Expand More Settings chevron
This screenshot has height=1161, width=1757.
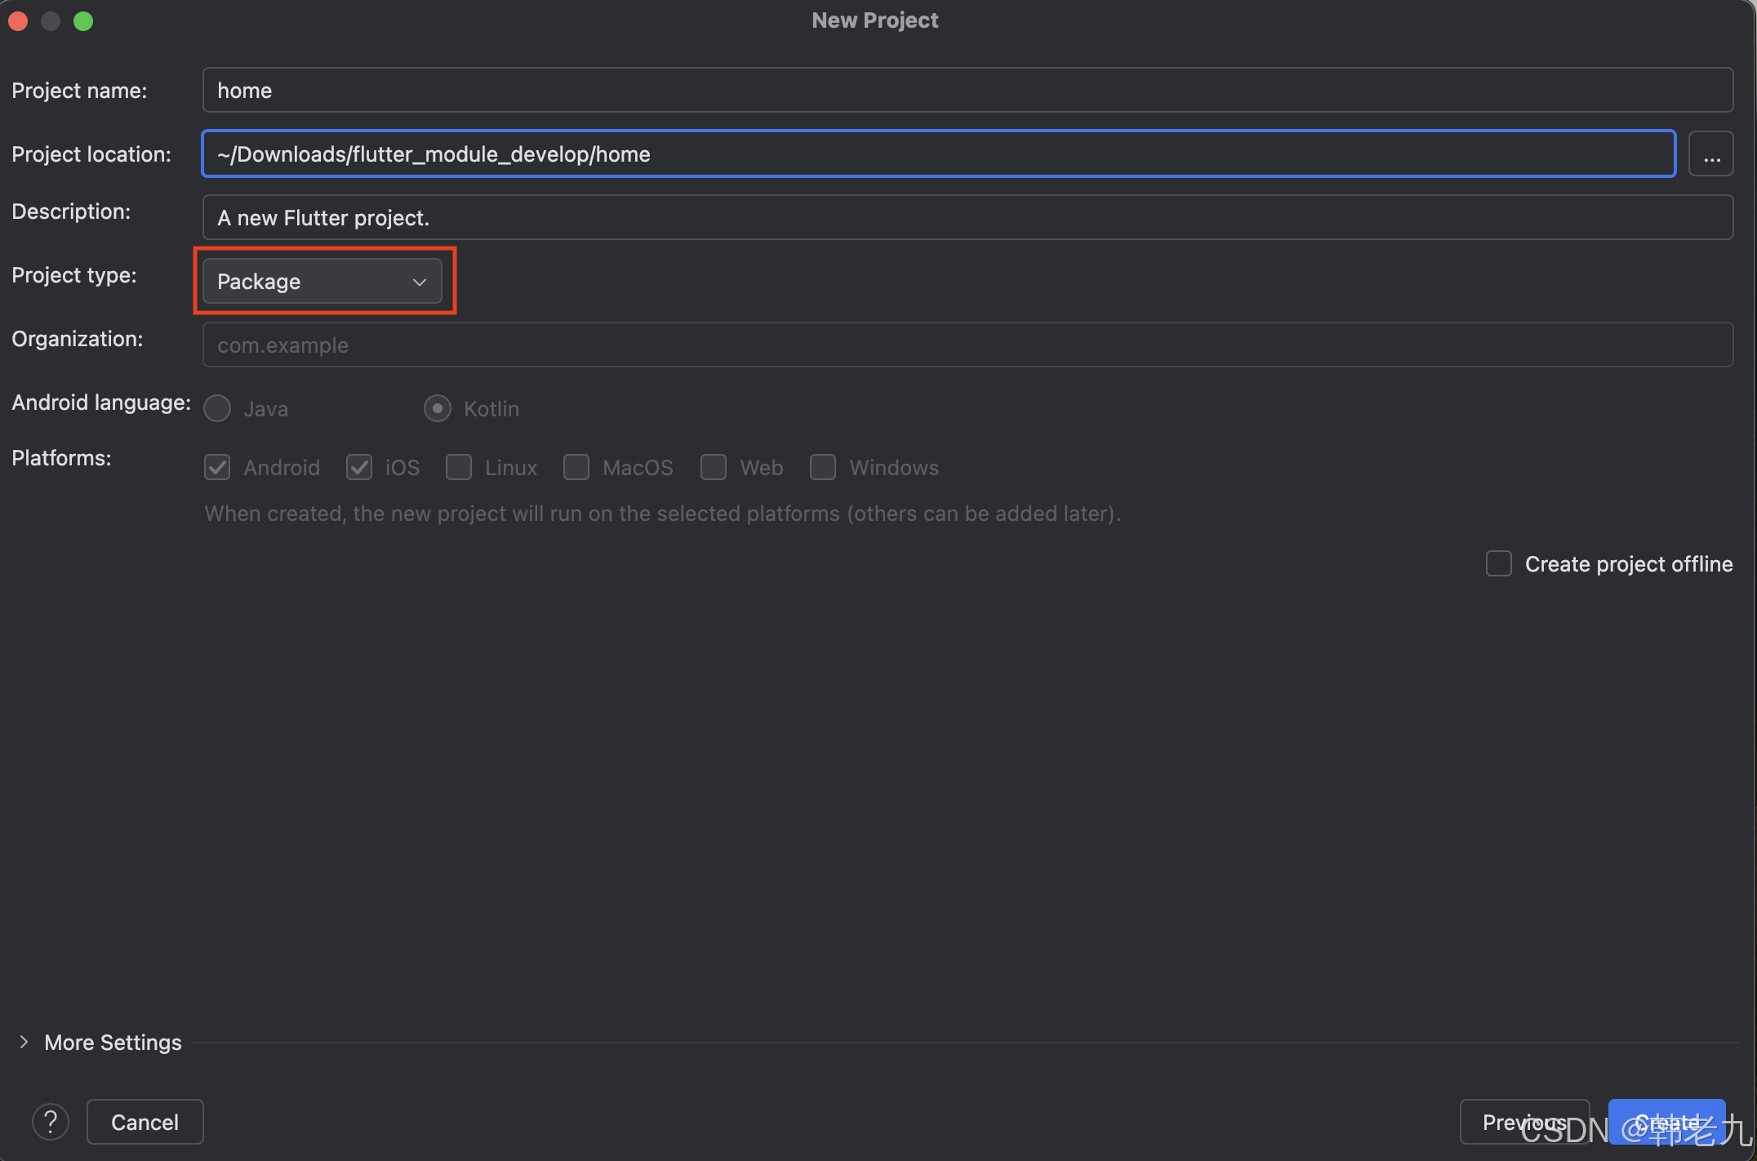[x=24, y=1042]
